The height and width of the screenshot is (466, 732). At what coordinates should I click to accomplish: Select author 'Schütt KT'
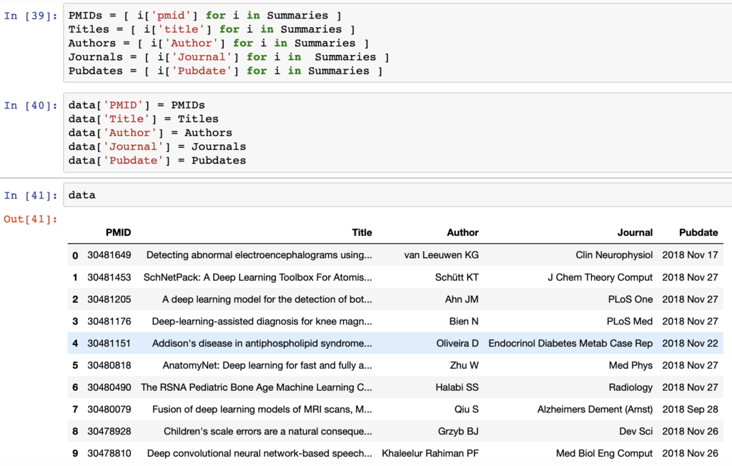pyautogui.click(x=457, y=277)
